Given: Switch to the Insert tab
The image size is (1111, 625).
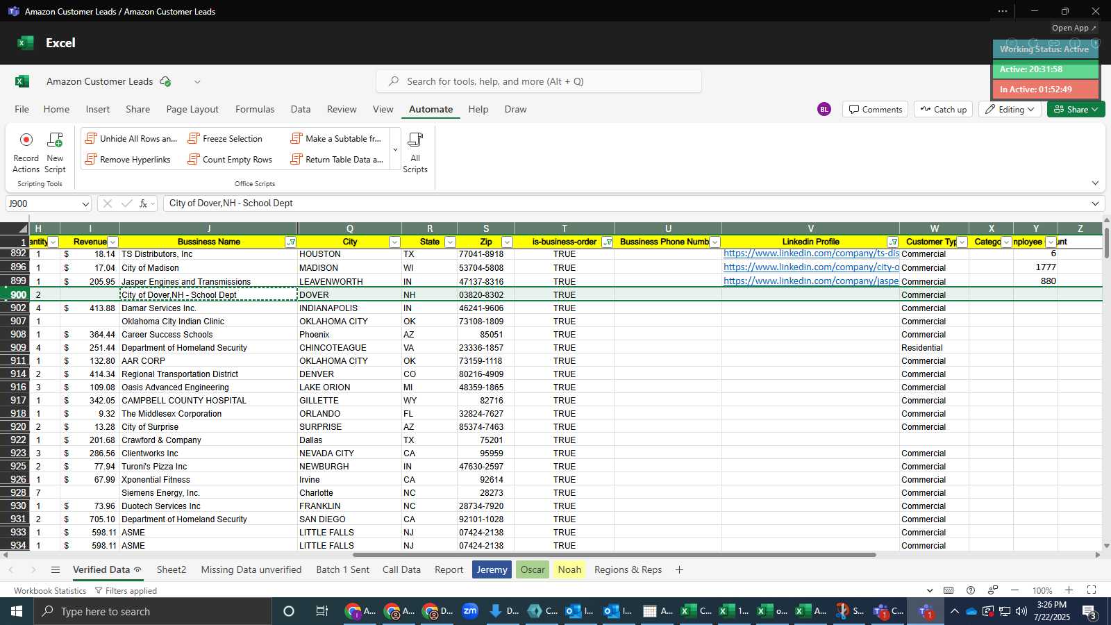Looking at the screenshot, I should 98,110.
